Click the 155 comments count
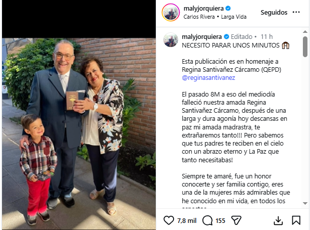This screenshot has height=230, width=310. (x=220, y=220)
